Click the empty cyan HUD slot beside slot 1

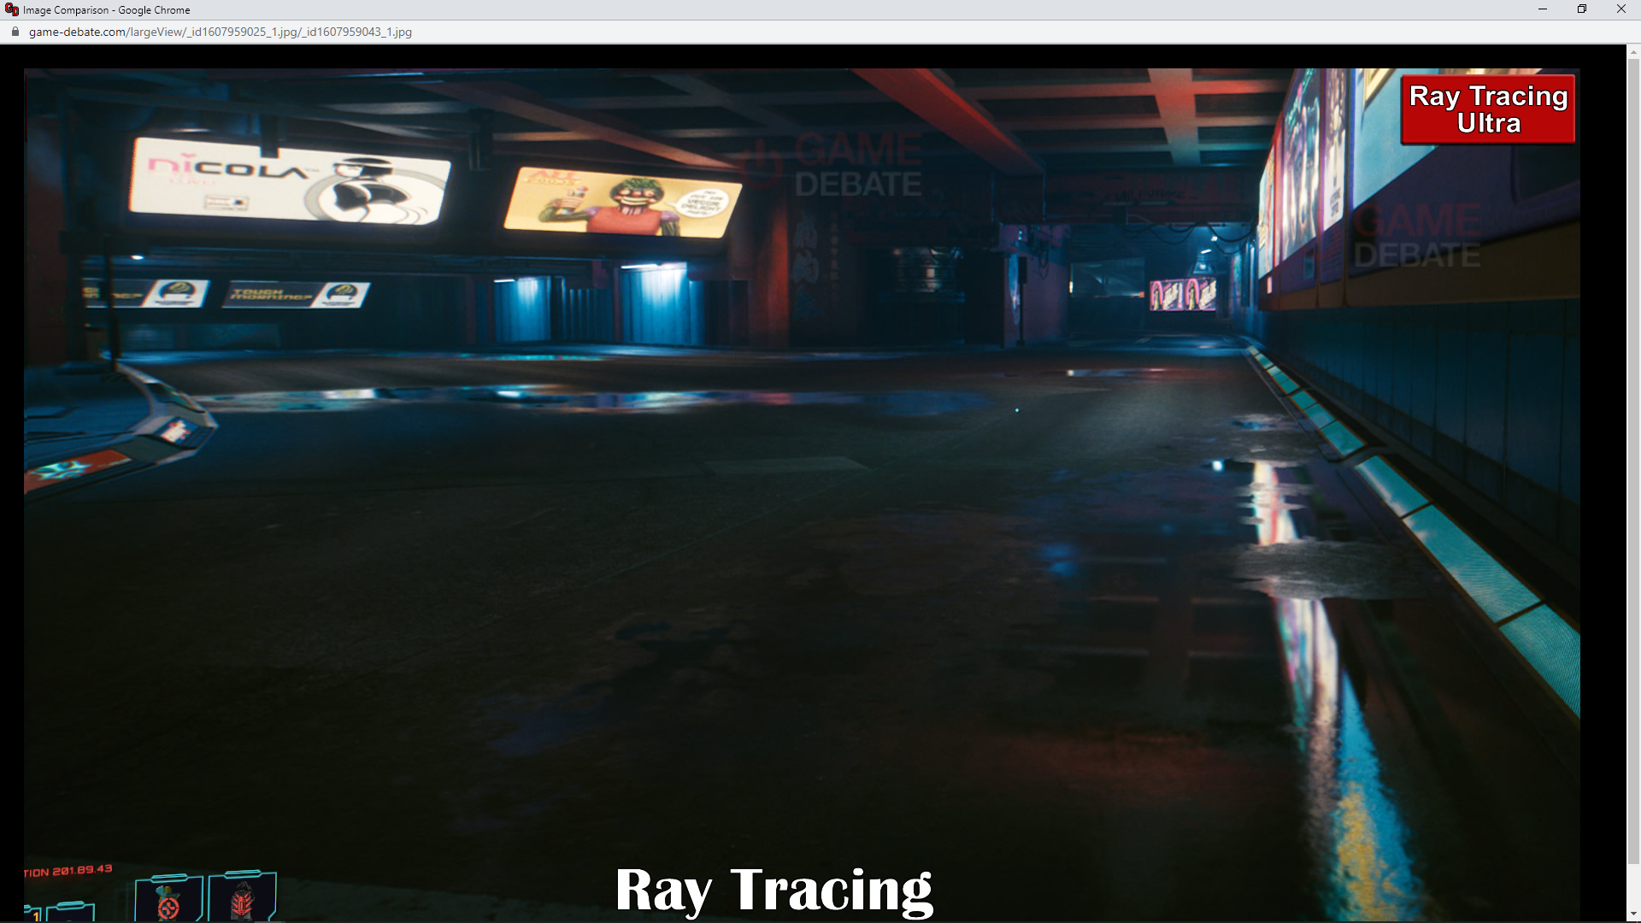(70, 911)
